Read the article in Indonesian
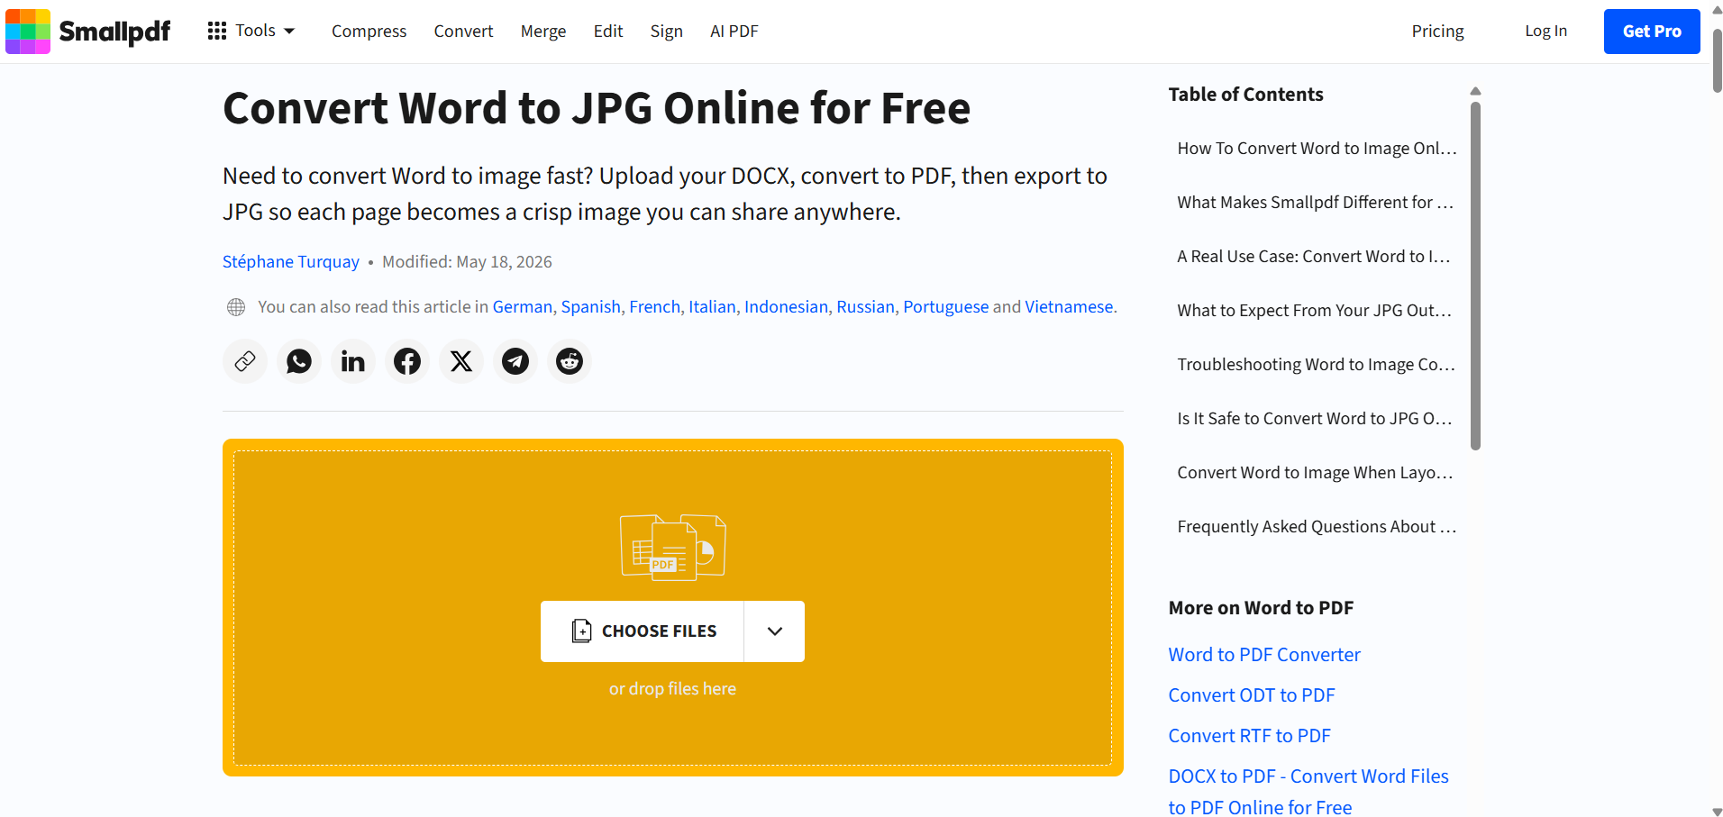This screenshot has width=1723, height=817. pyautogui.click(x=787, y=307)
